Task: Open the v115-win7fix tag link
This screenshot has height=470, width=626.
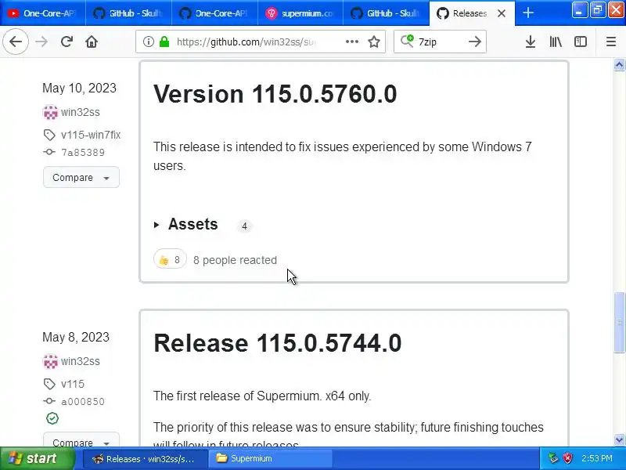Action: click(x=91, y=135)
